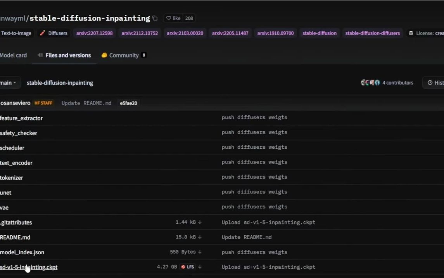Open the unet folder
This screenshot has height=278, width=444.
point(6,193)
